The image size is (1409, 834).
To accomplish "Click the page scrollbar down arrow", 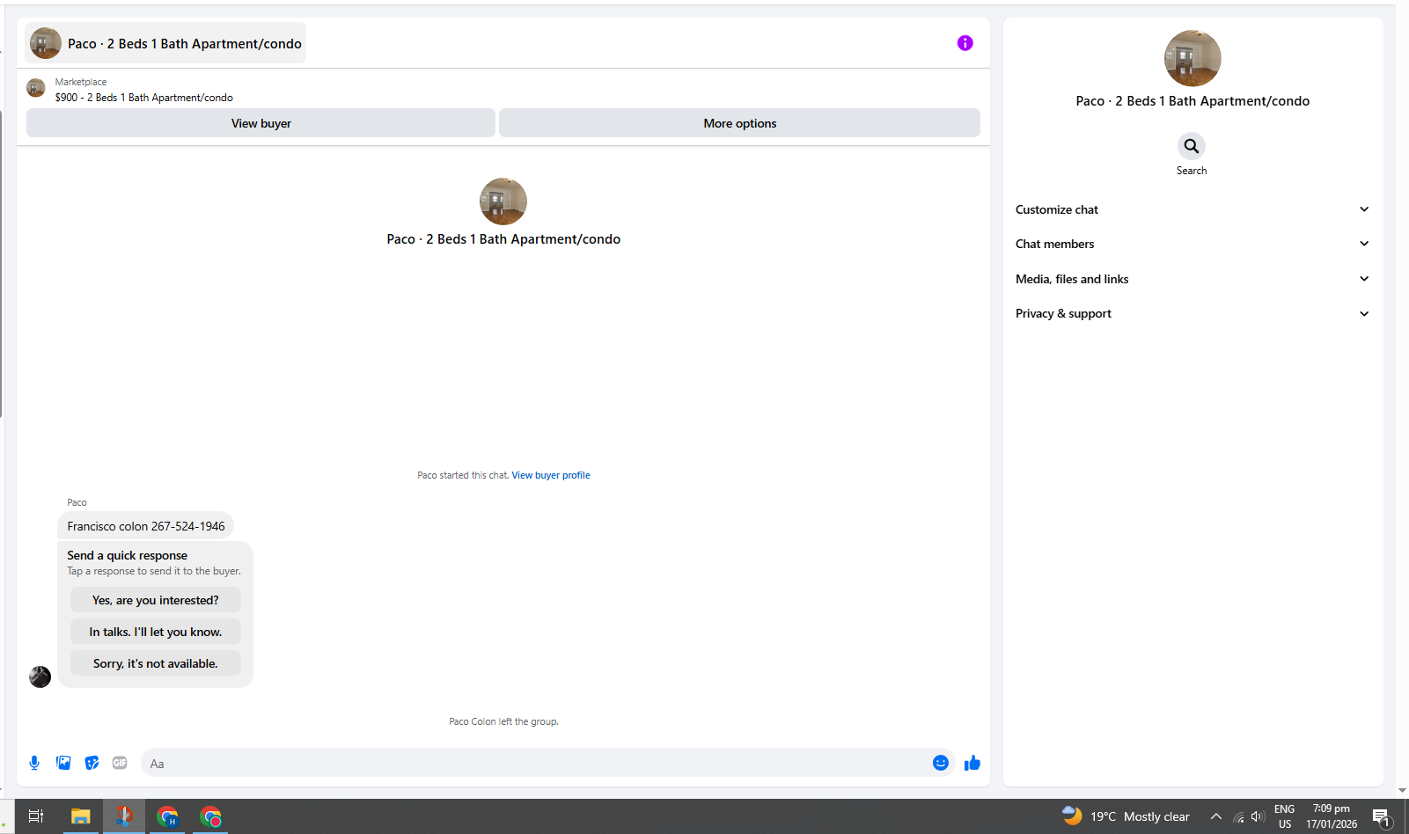I will (1402, 791).
